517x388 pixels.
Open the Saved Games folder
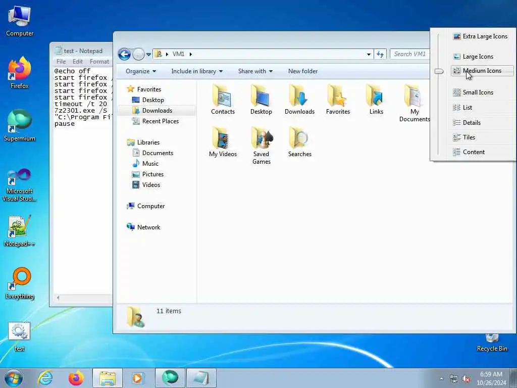tap(261, 145)
